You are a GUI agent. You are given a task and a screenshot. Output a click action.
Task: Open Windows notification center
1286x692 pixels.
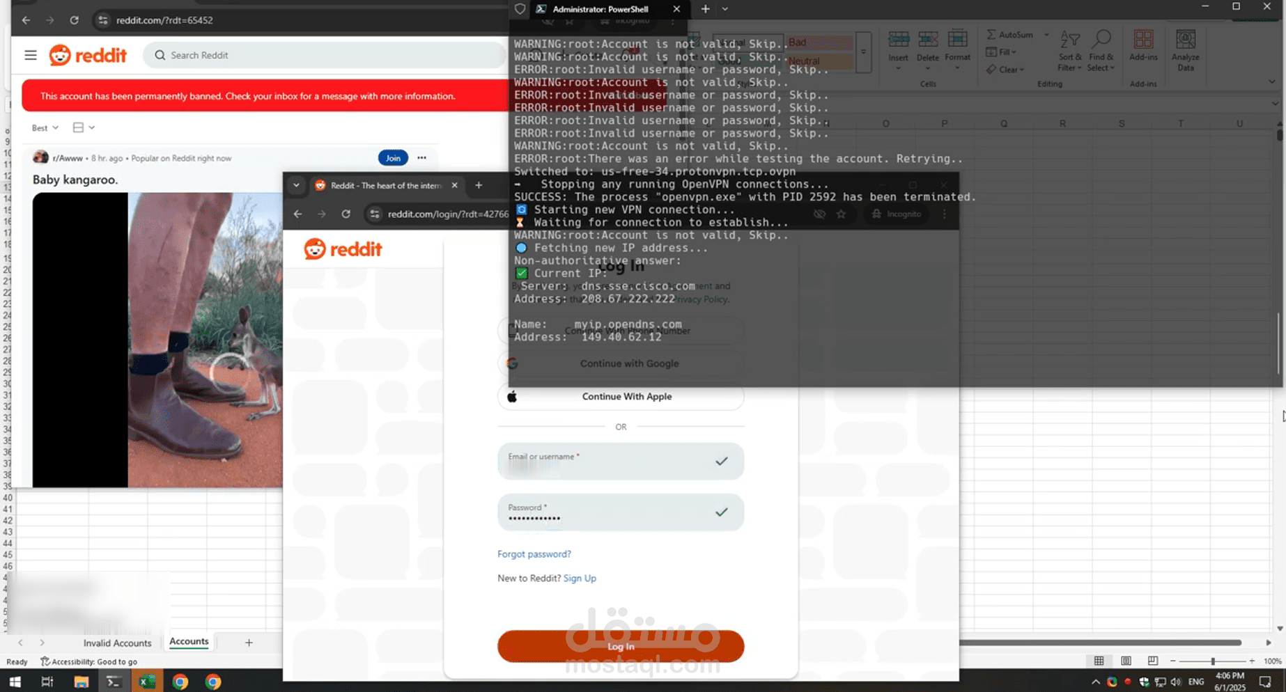click(x=1265, y=682)
